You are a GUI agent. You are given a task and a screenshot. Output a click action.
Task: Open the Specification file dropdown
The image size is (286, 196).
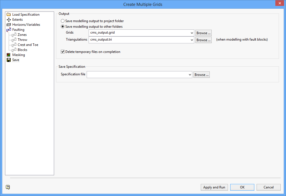(190, 74)
